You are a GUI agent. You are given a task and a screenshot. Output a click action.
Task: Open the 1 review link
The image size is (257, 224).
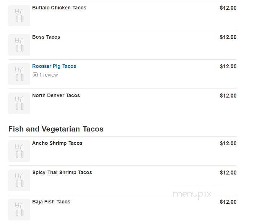point(48,75)
